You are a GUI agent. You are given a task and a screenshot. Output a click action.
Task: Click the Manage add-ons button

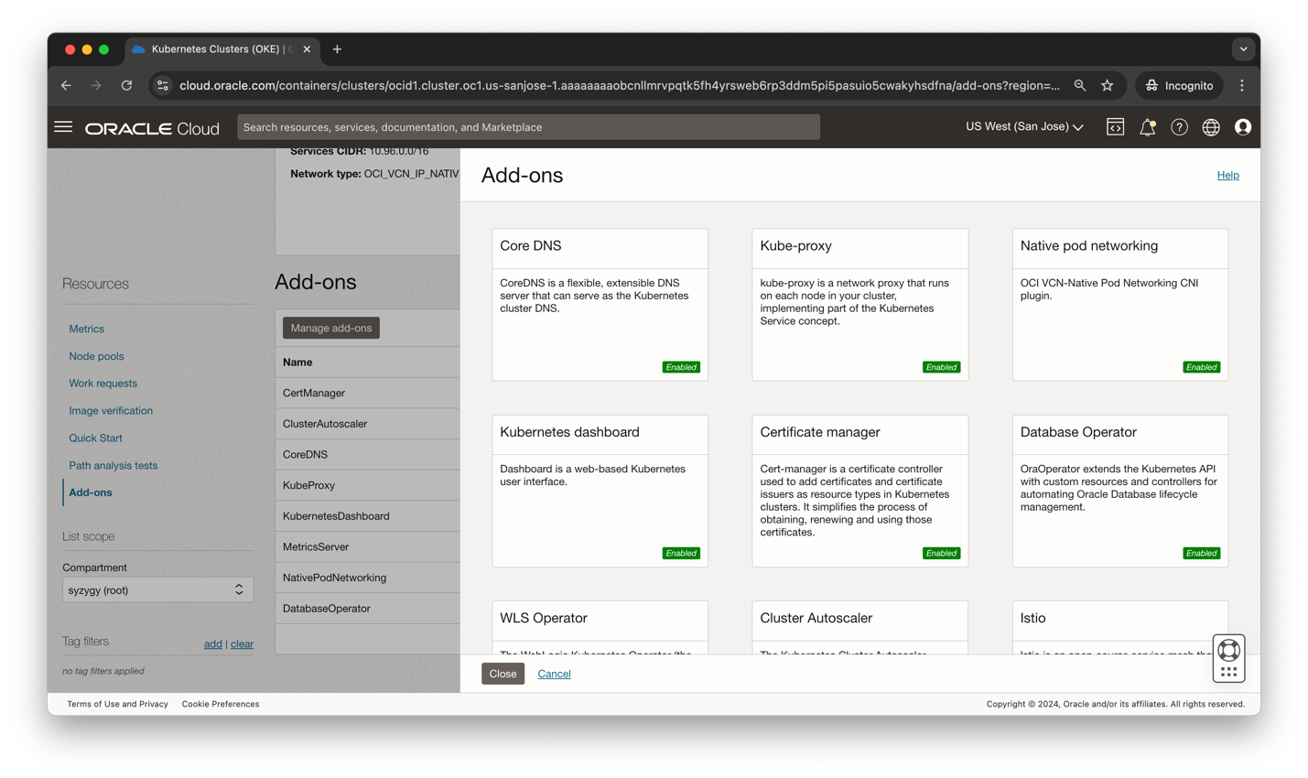[330, 328]
